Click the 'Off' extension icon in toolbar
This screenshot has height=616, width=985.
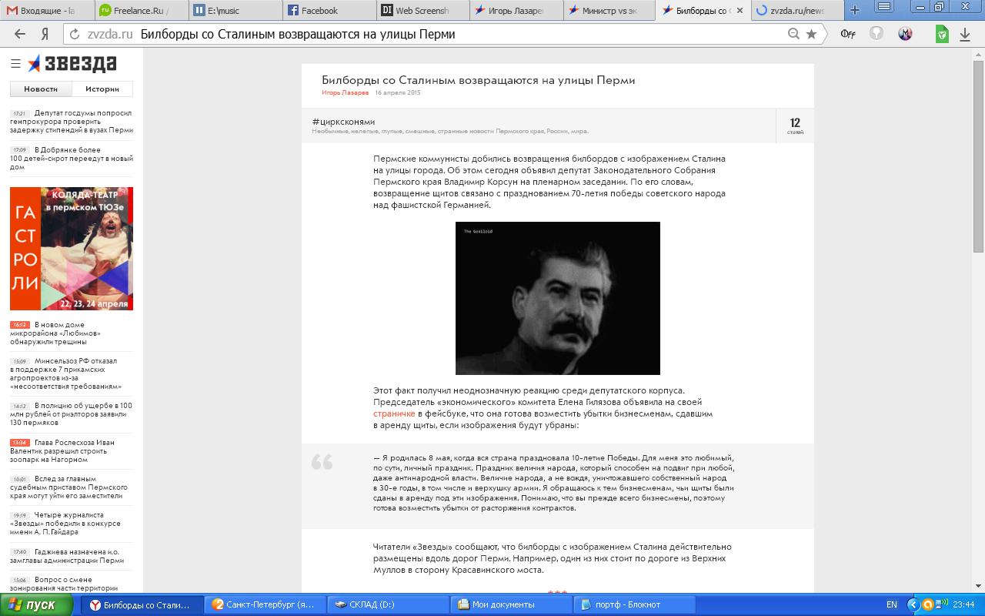tap(847, 34)
